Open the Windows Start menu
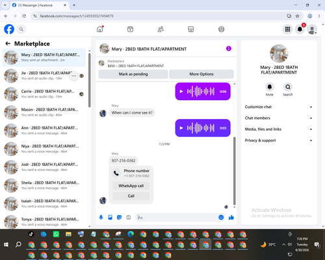 pyautogui.click(x=6, y=244)
